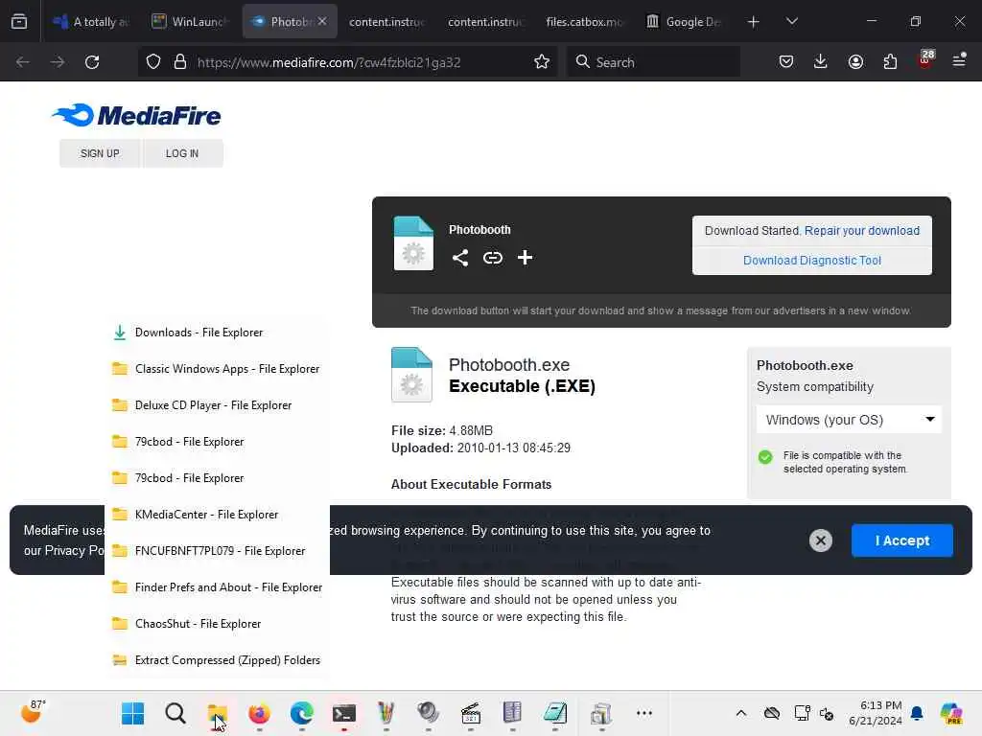Click the plus icon next to link icon
This screenshot has height=736, width=982.
525,257
